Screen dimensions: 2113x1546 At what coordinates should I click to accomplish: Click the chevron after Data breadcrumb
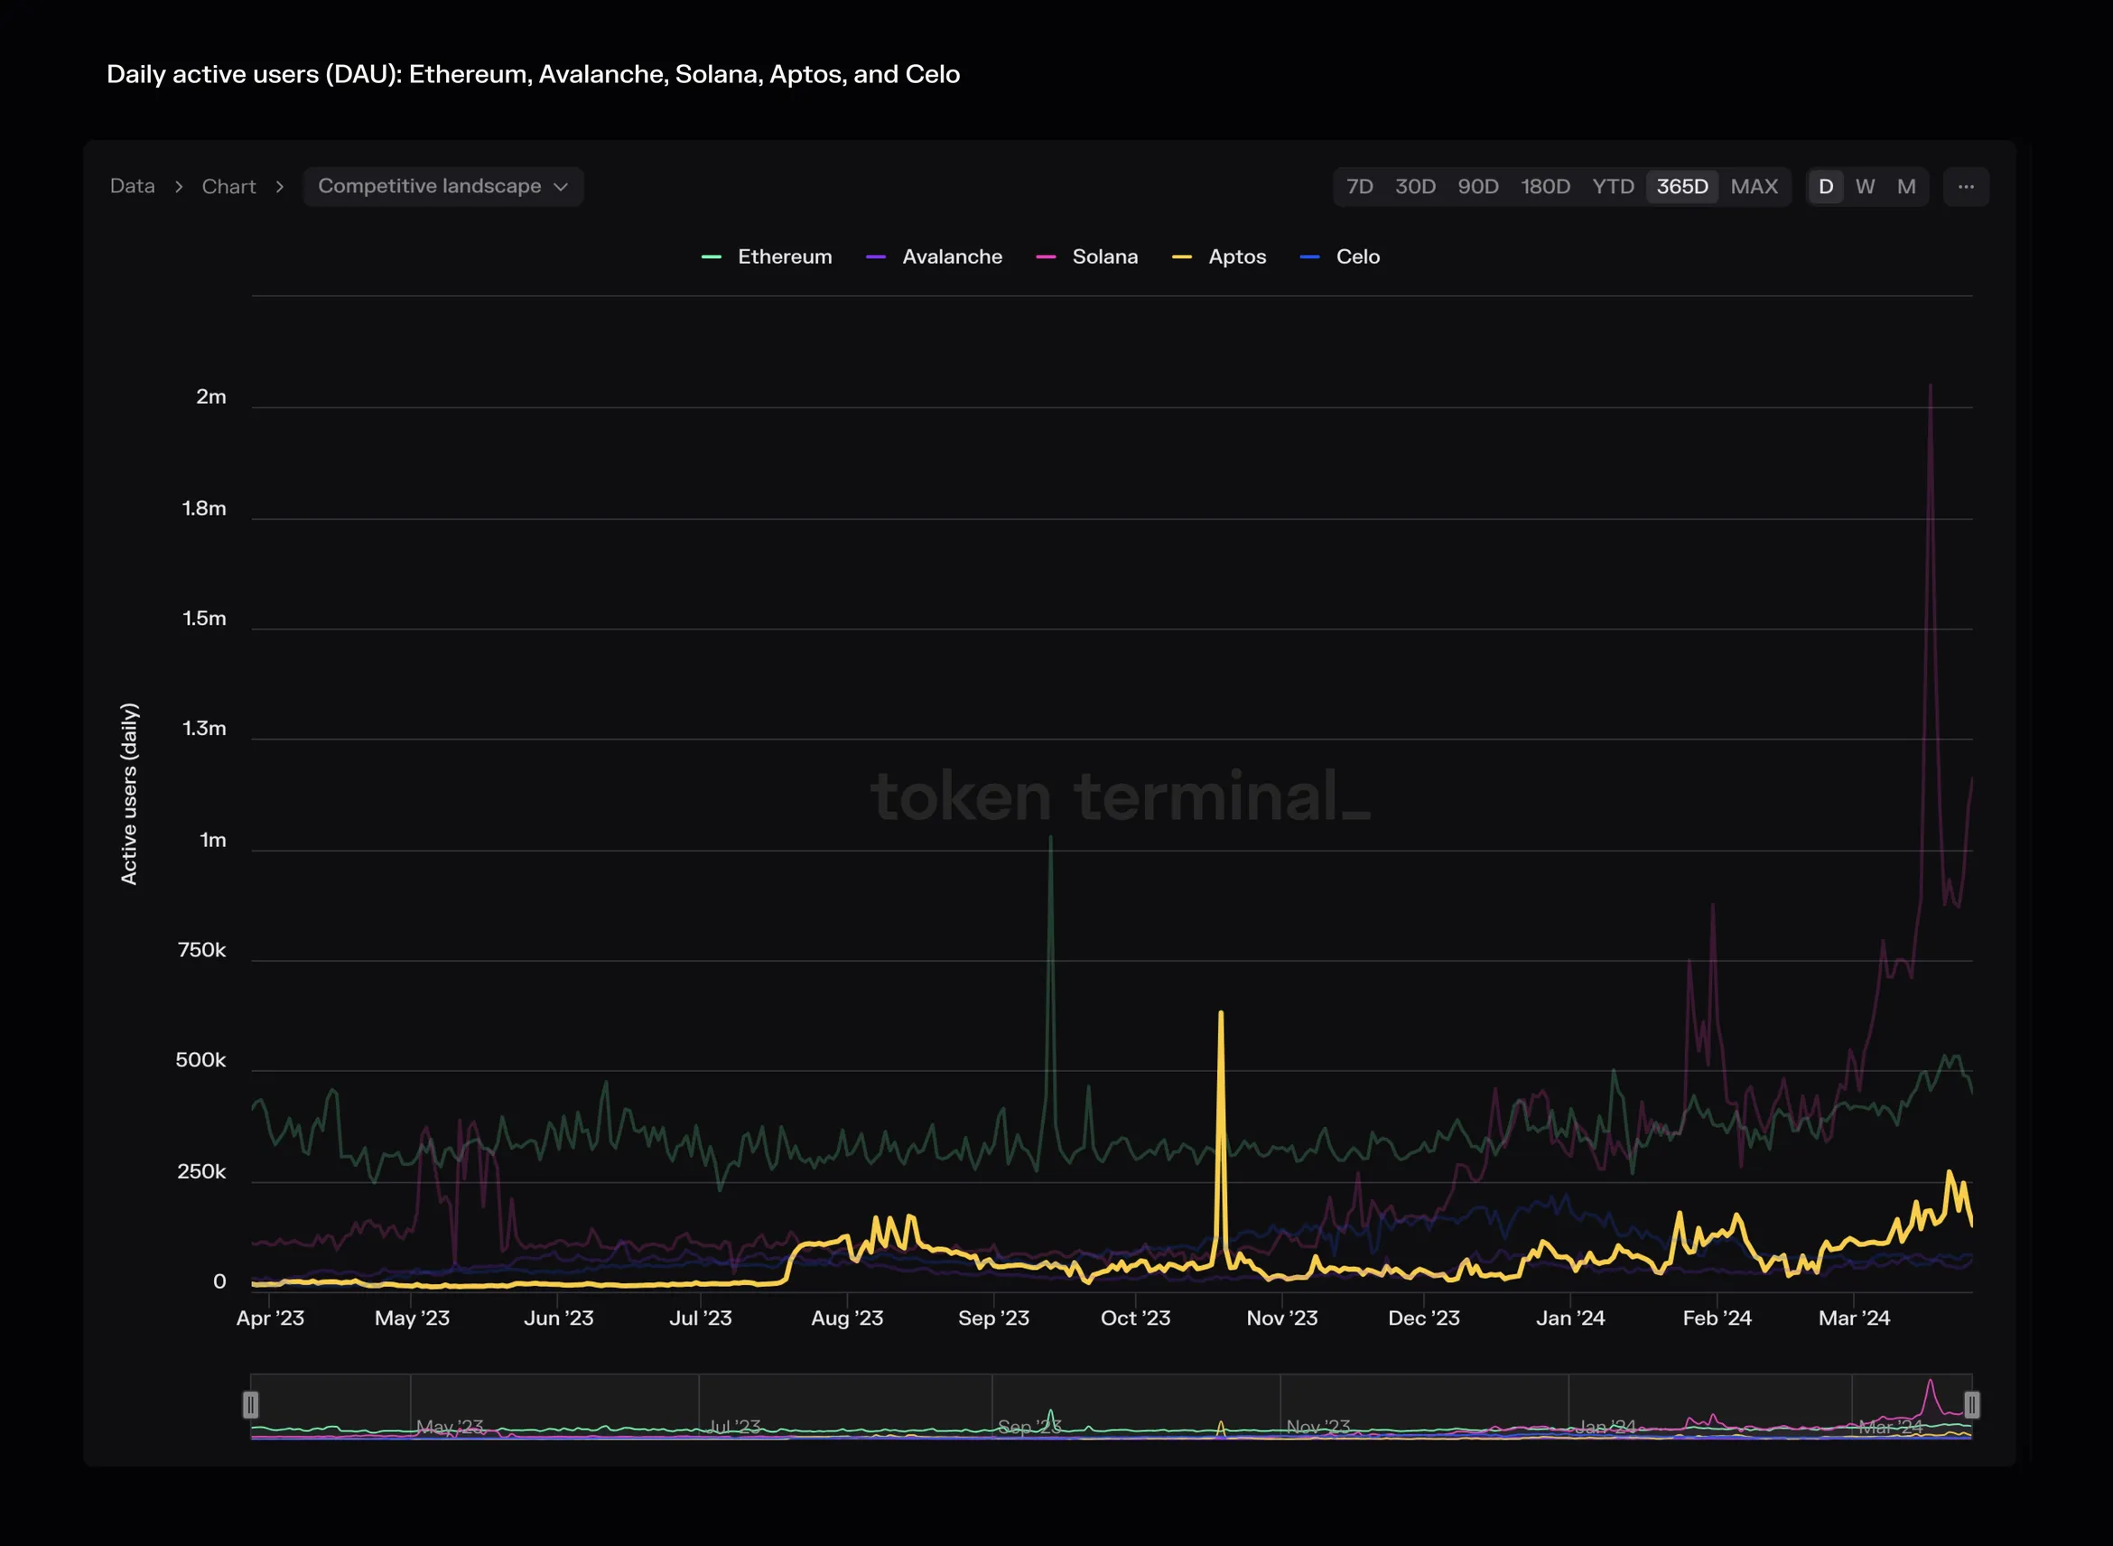coord(179,186)
